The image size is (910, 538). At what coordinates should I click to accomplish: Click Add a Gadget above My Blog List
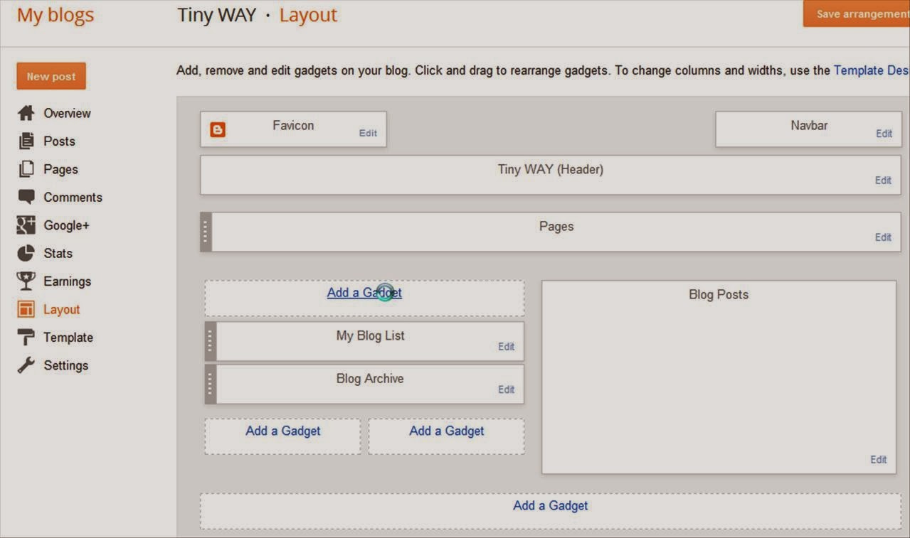[x=364, y=292]
